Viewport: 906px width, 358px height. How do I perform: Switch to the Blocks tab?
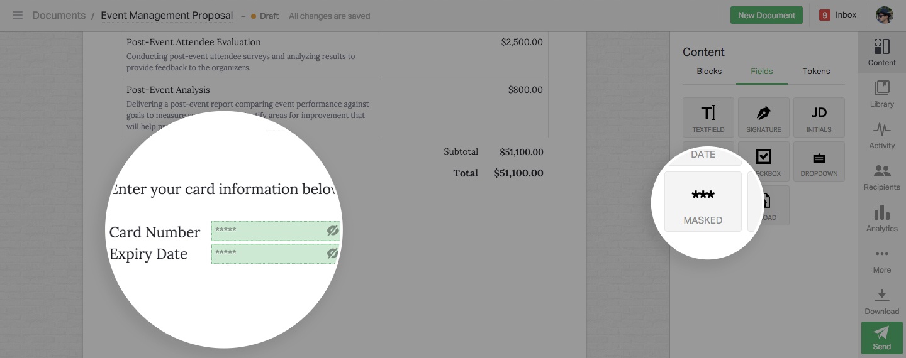click(x=709, y=72)
